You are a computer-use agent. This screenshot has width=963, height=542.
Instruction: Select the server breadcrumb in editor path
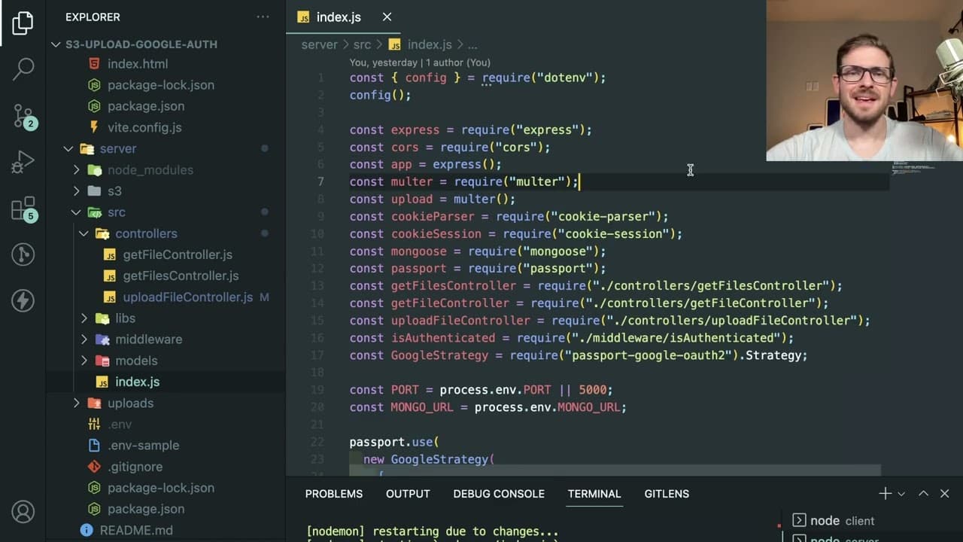320,44
